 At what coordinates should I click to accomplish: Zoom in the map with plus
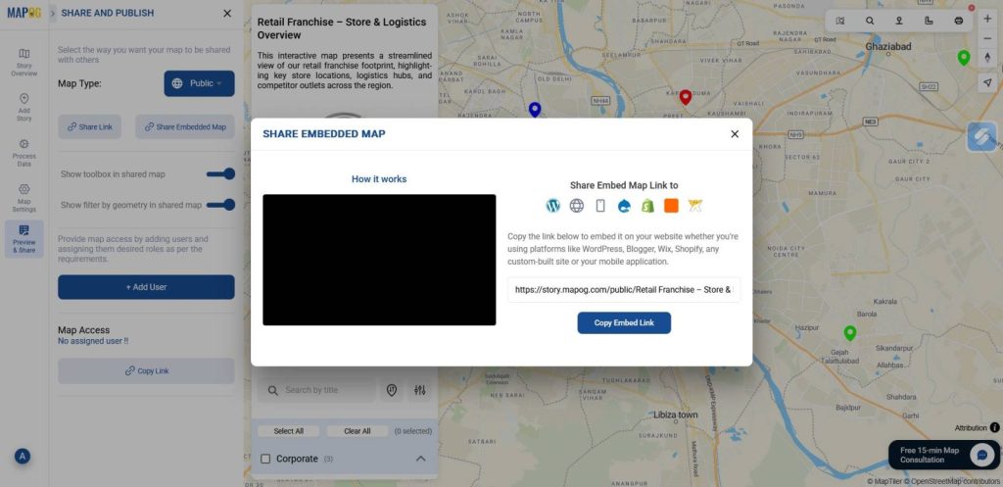pyautogui.click(x=987, y=20)
